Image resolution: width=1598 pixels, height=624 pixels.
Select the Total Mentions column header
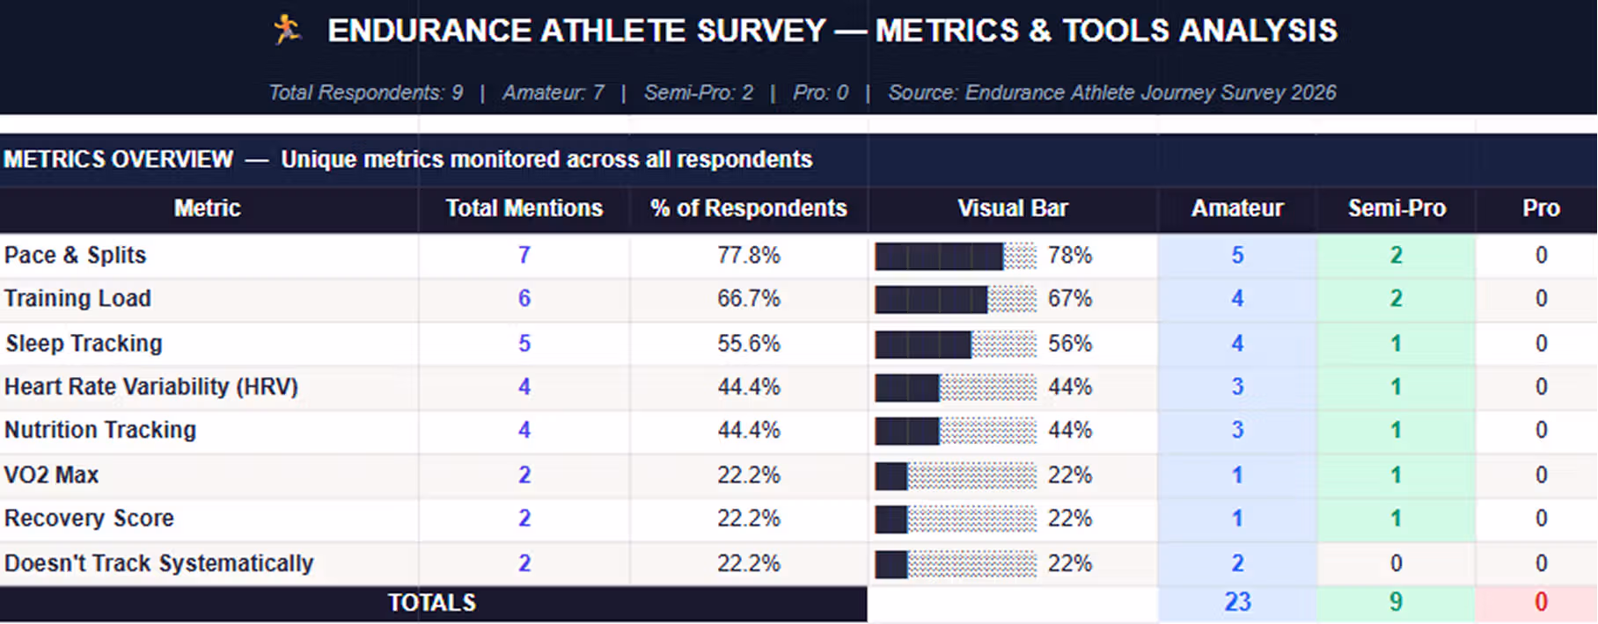[524, 208]
